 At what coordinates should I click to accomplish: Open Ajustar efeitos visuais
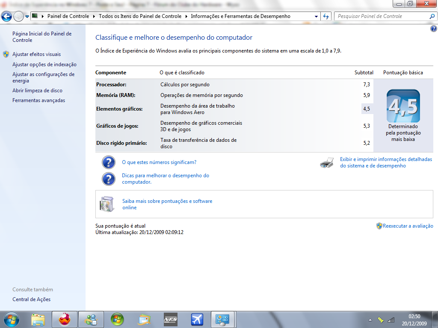pyautogui.click(x=37, y=54)
